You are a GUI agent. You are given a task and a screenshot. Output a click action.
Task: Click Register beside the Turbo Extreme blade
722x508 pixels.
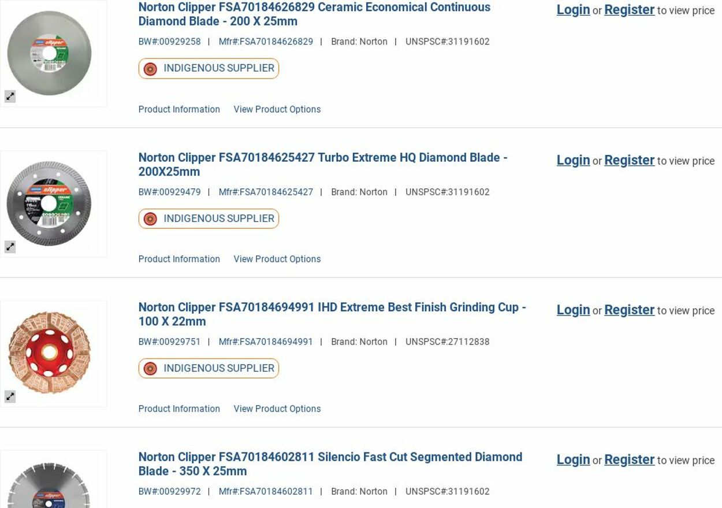click(629, 160)
